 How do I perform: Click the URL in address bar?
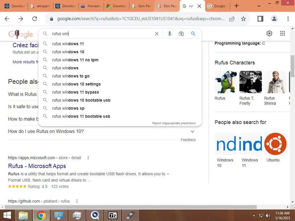pos(141,19)
